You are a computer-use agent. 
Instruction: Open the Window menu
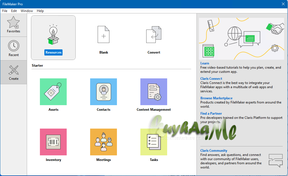27,11
